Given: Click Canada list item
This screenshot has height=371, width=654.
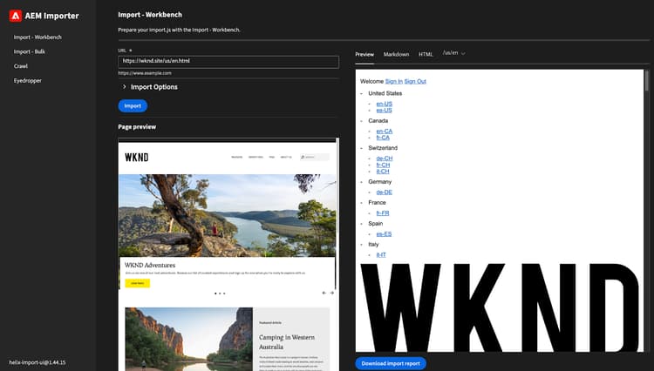Looking at the screenshot, I should tap(378, 121).
